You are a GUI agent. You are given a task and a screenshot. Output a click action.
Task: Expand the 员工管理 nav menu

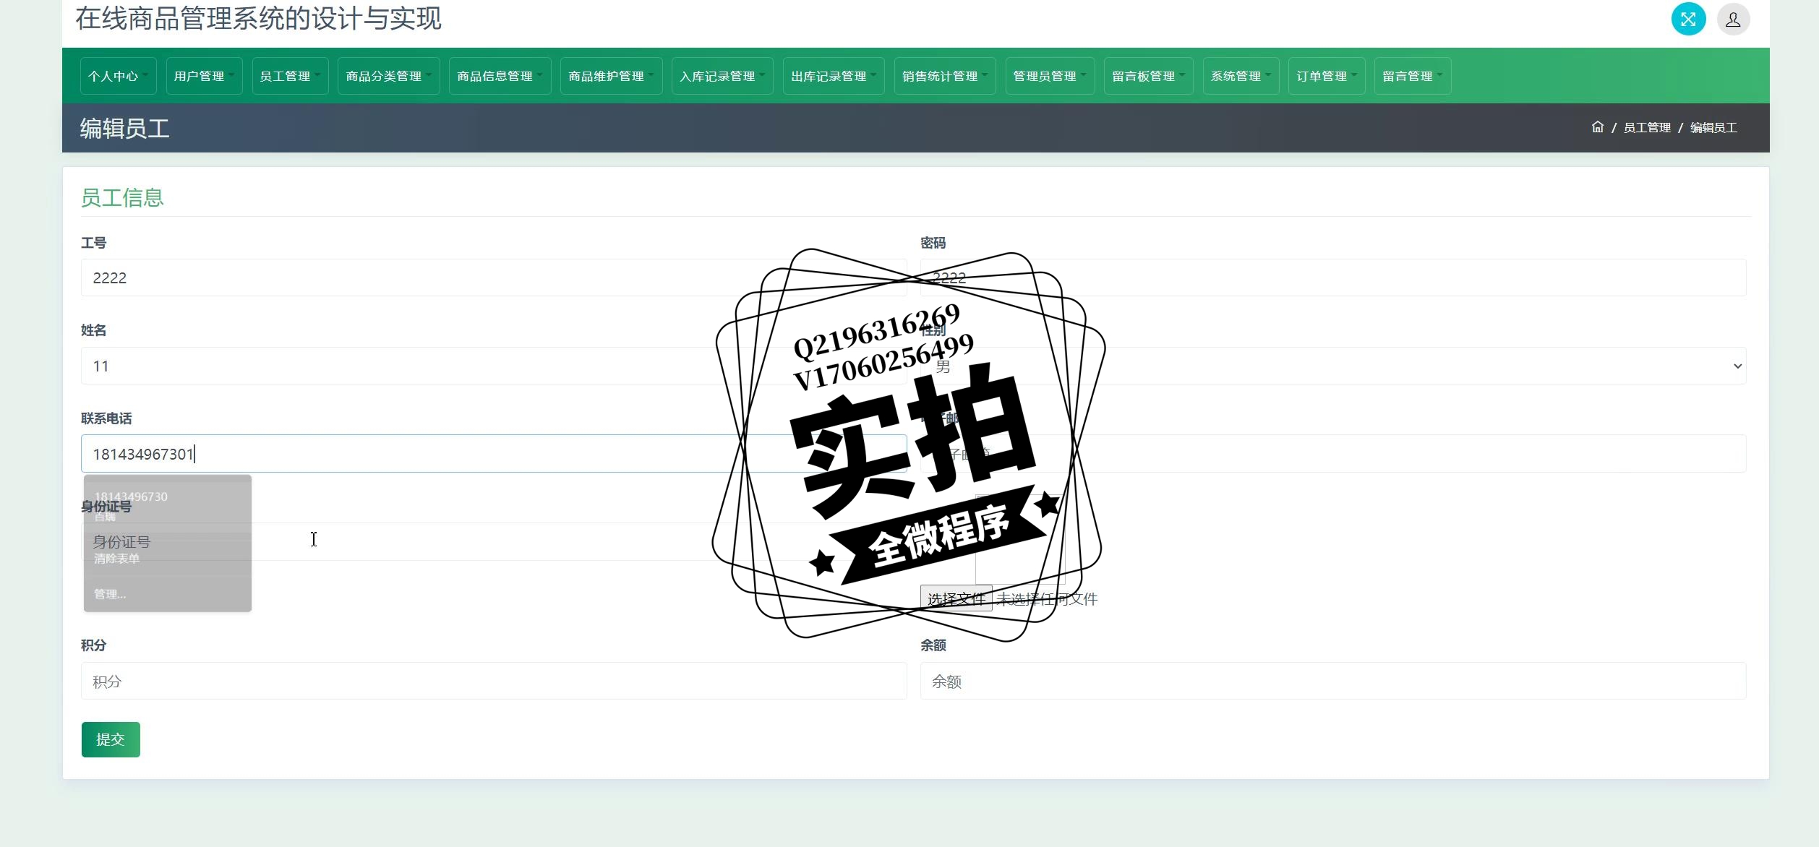290,76
